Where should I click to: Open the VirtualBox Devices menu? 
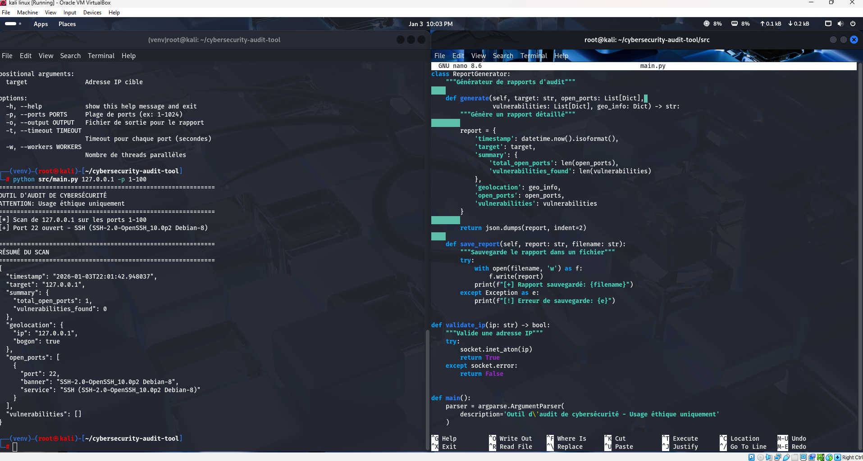[x=92, y=13]
